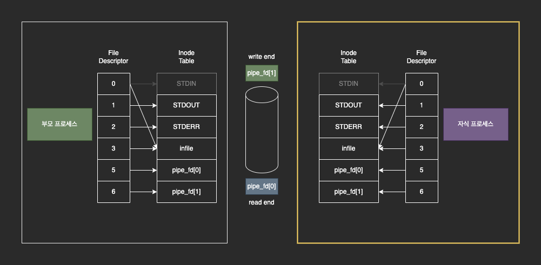Viewport: 541px width, 265px height.
Task: Select file descriptor 2 cell in child process
Action: pos(422,127)
